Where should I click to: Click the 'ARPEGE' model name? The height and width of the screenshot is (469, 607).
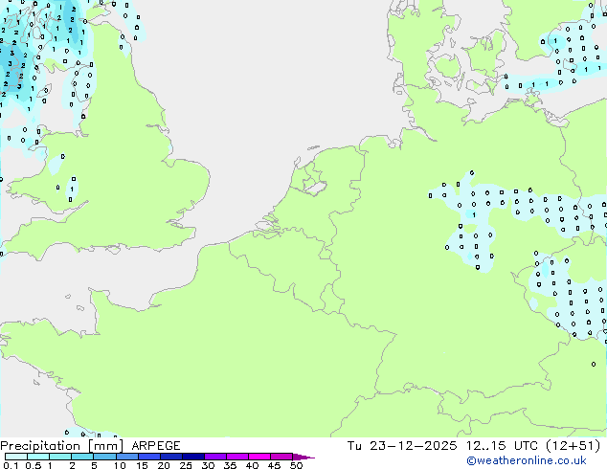pos(156,446)
